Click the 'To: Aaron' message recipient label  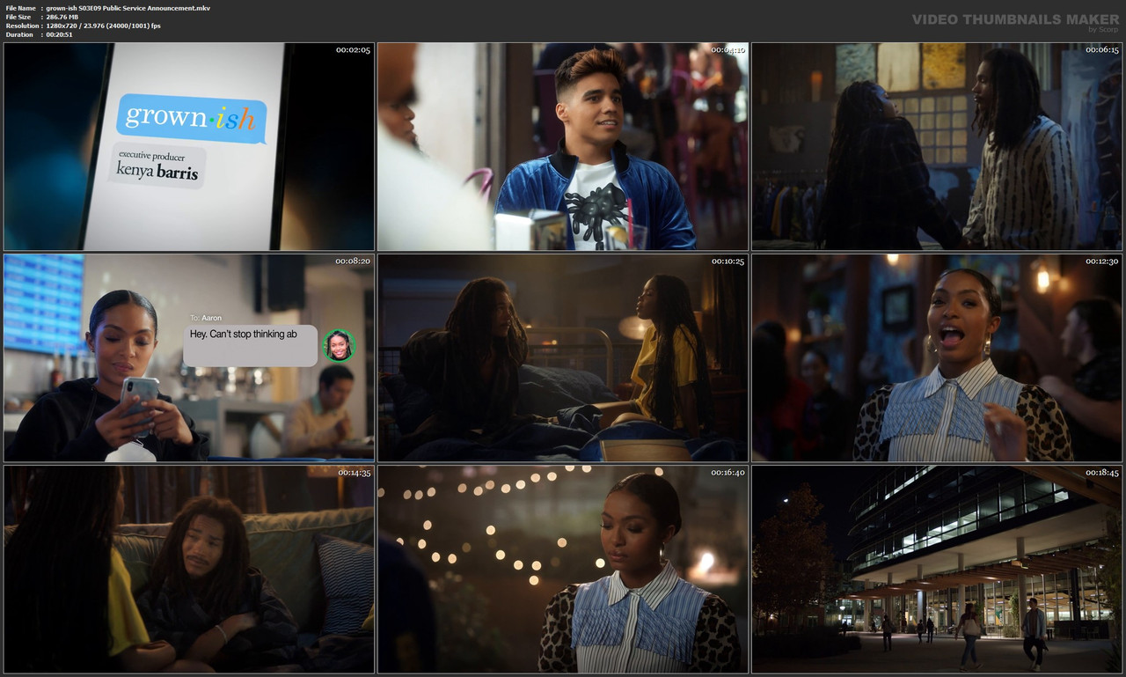click(x=206, y=318)
